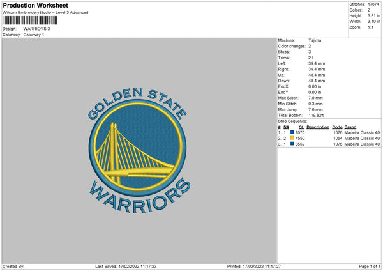Viewport: 383px width, 271px height.
Task: Click the Page 1 of 1 footer text
Action: tap(370, 267)
